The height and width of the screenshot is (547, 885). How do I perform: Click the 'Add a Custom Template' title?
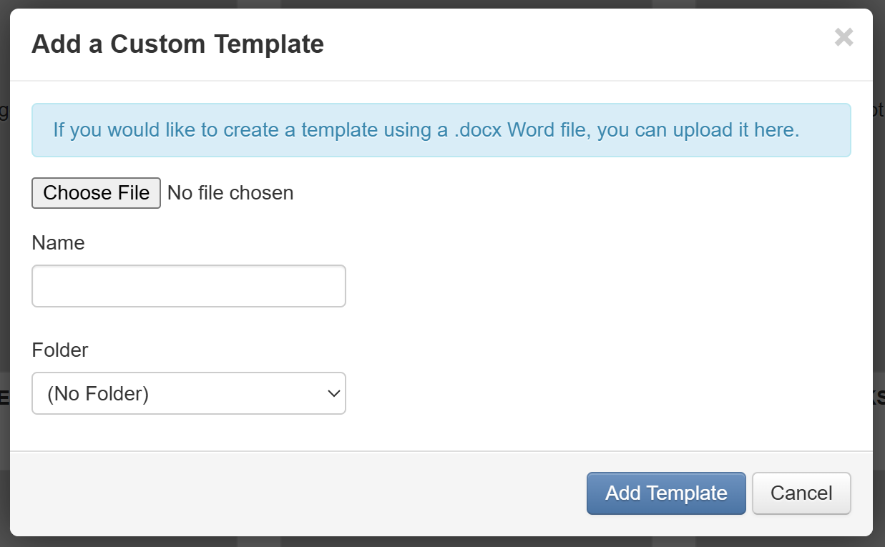(x=178, y=44)
